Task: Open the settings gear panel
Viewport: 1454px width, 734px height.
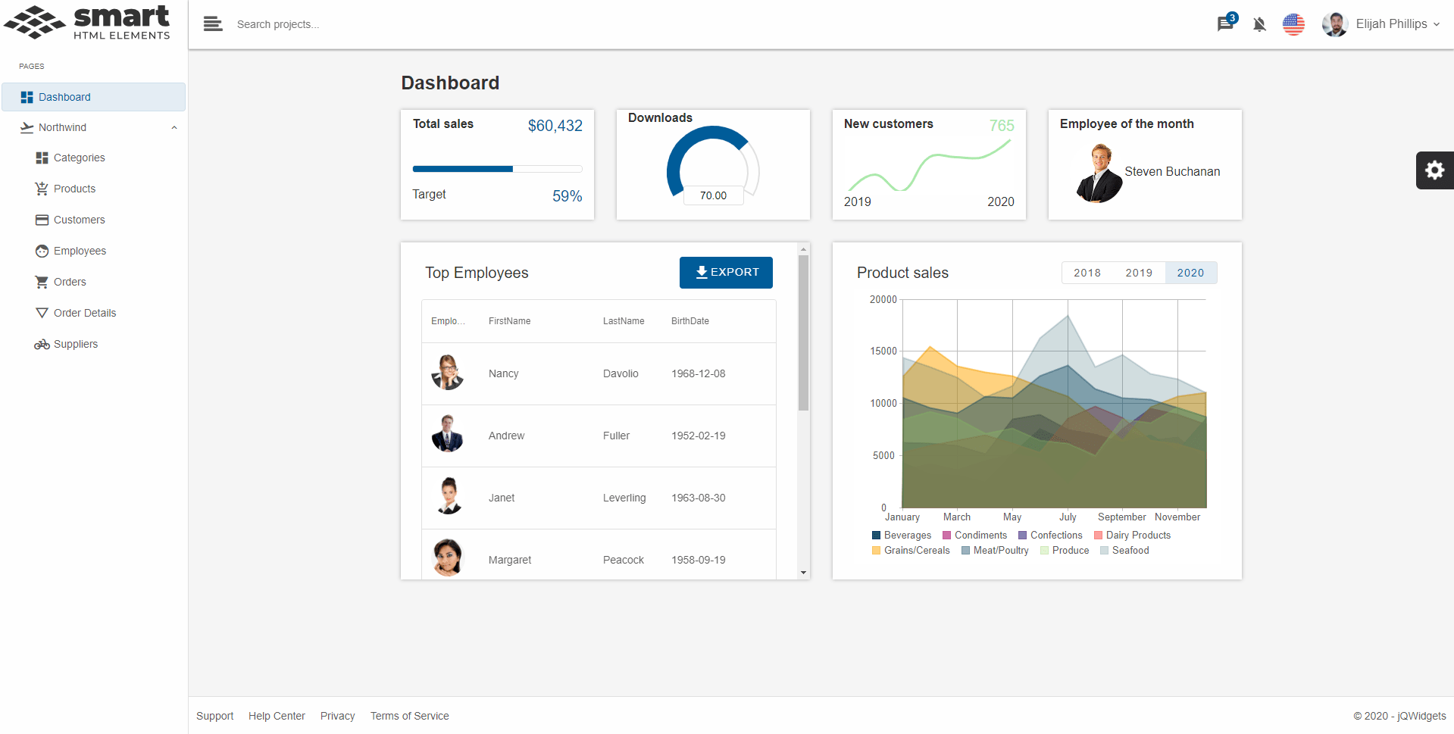Action: [1435, 170]
